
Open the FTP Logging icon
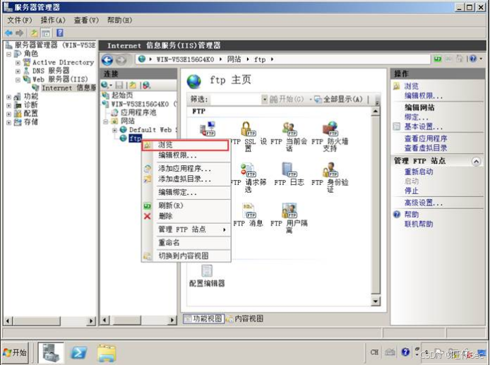pos(289,174)
